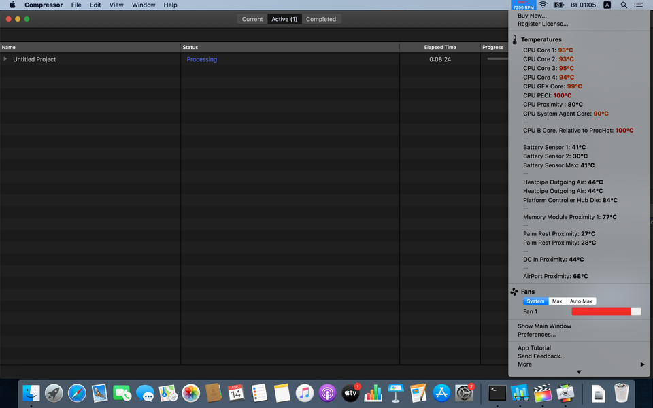Open Safari in the dock
This screenshot has width=653, height=408.
[77, 392]
